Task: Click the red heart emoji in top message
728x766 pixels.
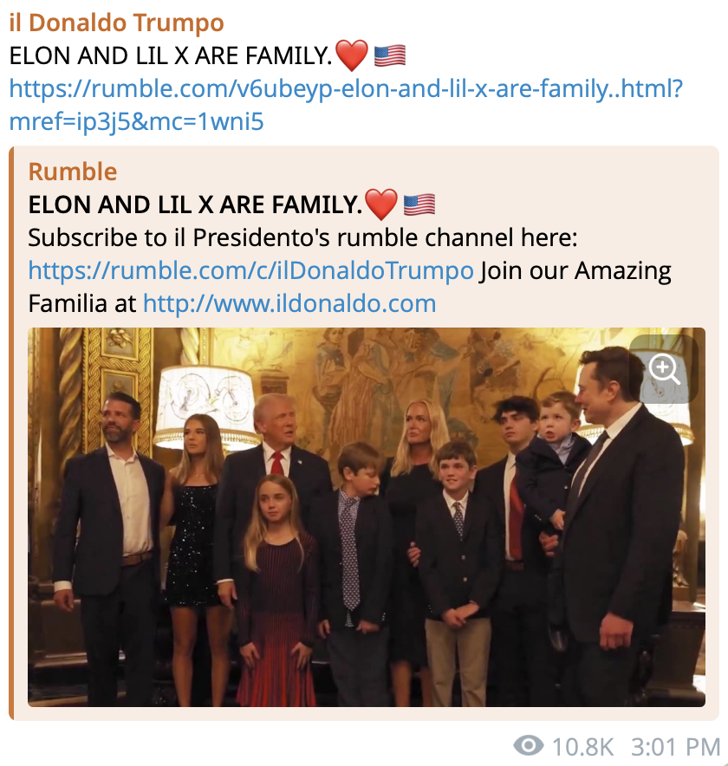Action: point(352,56)
